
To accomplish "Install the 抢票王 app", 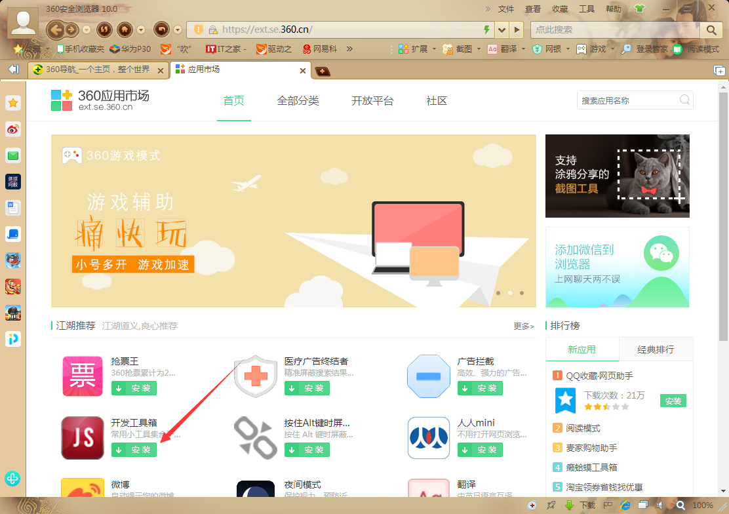I will coord(134,388).
